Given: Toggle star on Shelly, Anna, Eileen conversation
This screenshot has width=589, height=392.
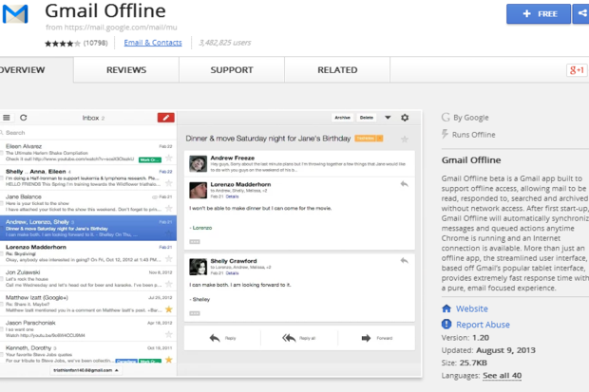Looking at the screenshot, I should coord(169,183).
